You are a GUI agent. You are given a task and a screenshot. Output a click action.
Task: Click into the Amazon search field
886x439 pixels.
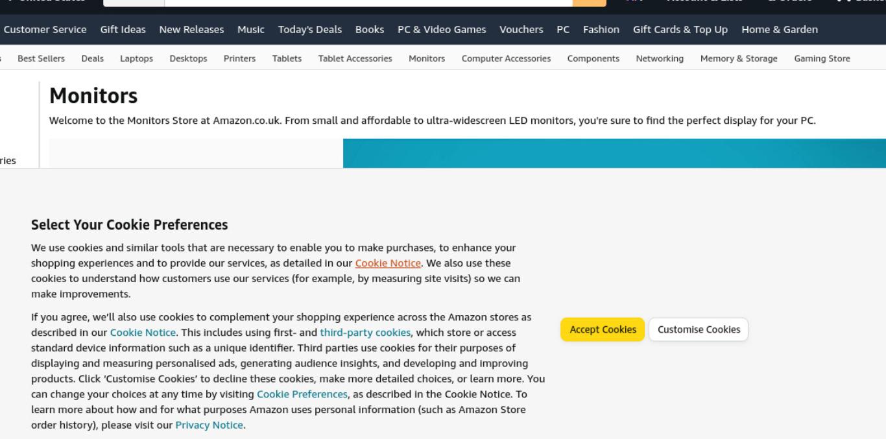pyautogui.click(x=368, y=2)
